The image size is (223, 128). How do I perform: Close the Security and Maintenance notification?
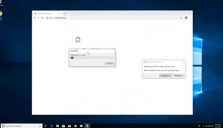pos(183,62)
